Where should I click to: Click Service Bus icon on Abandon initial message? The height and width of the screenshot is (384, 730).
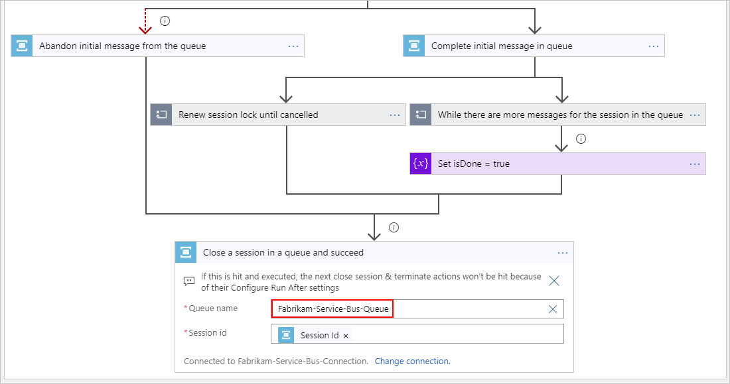click(22, 46)
